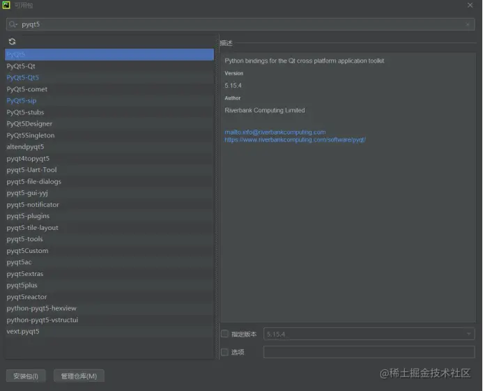Screen dimensions: 483x391
Task: Open the riverbankcomputing.com/software/pyqt link
Action: [295, 140]
